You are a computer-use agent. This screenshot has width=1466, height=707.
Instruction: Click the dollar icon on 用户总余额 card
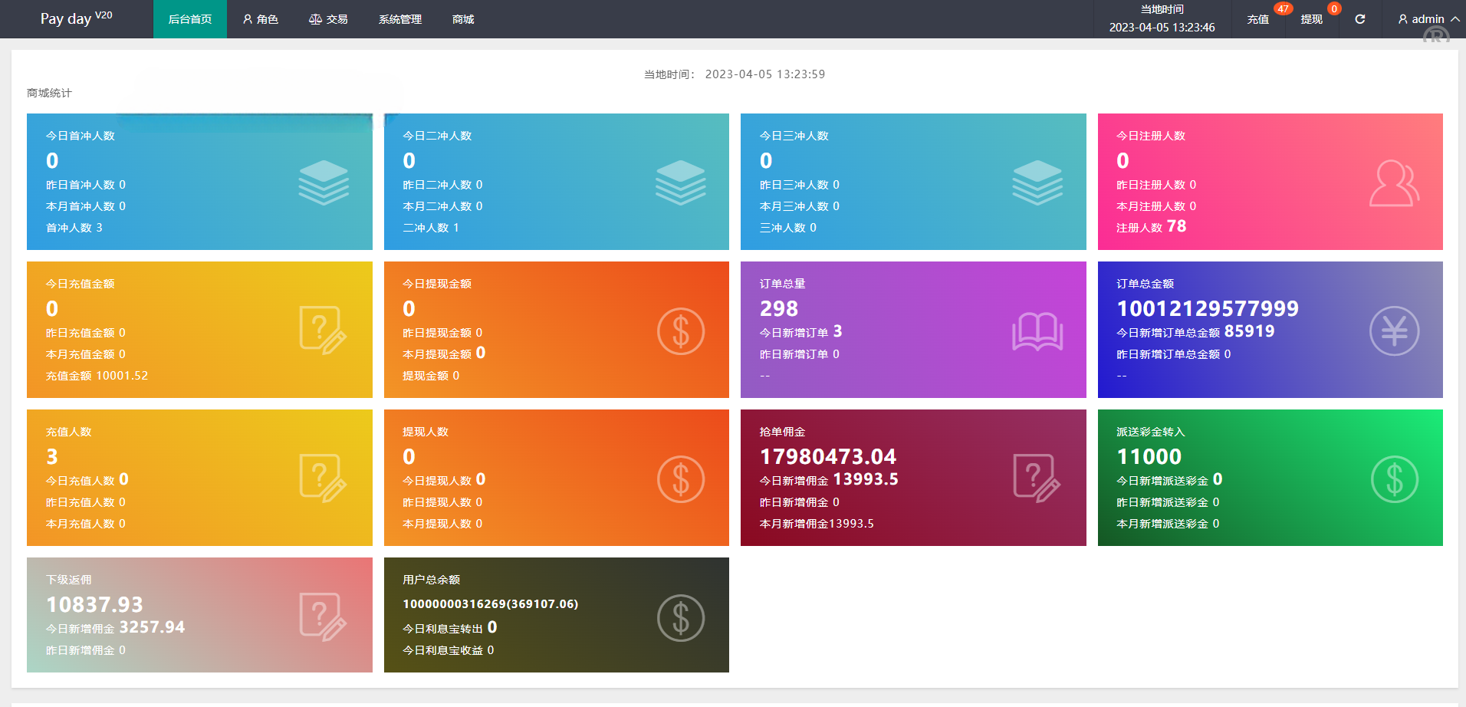tap(680, 618)
